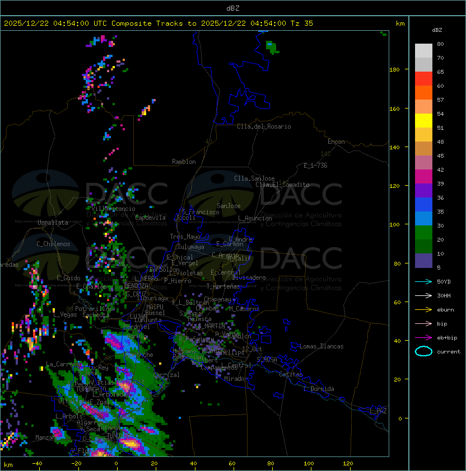Click the 'Uspallata' map label
The height and width of the screenshot is (471, 466).
point(53,223)
